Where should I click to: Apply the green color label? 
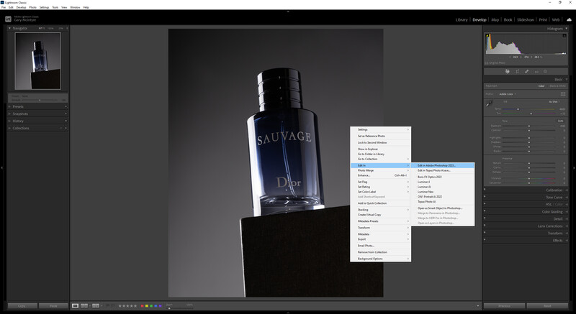click(x=151, y=305)
